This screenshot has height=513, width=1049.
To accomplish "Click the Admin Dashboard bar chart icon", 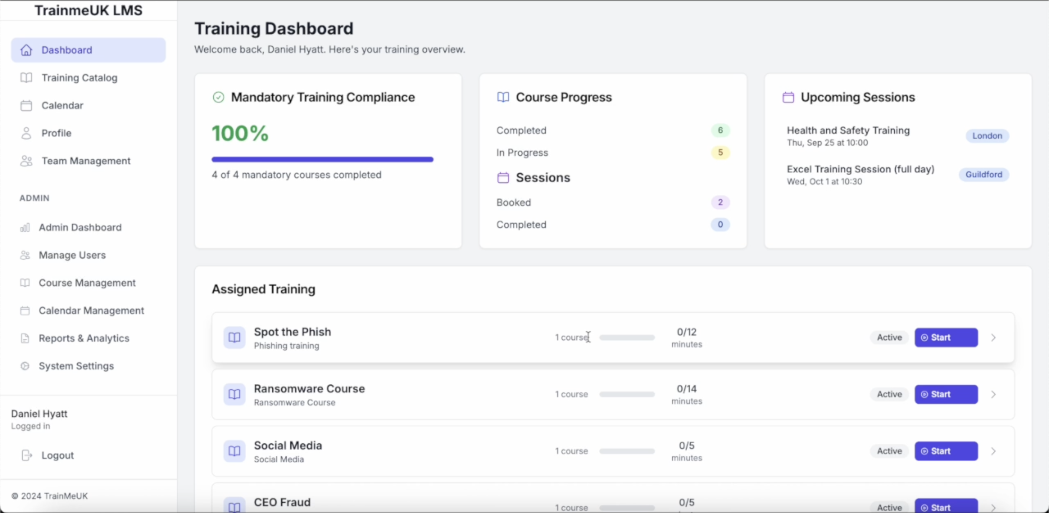I will (x=25, y=227).
